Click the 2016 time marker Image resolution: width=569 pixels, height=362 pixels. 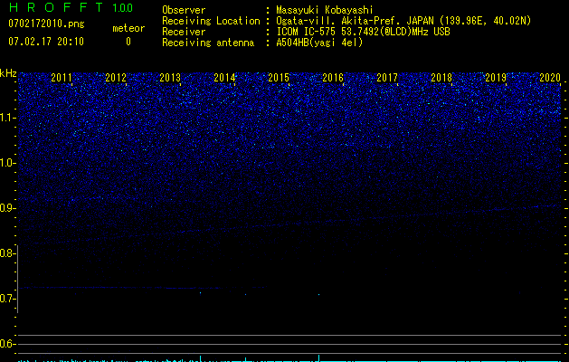coord(333,77)
